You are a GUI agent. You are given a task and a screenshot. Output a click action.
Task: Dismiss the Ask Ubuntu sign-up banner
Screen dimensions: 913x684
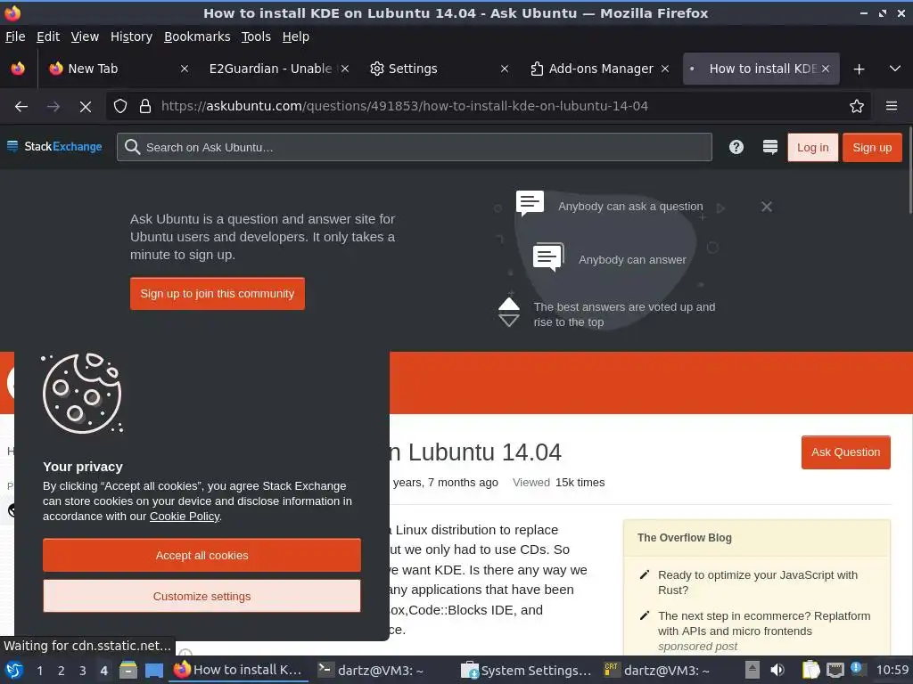click(x=766, y=207)
